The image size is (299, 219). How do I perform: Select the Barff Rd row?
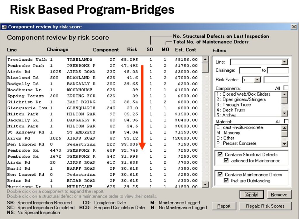pos(104,169)
